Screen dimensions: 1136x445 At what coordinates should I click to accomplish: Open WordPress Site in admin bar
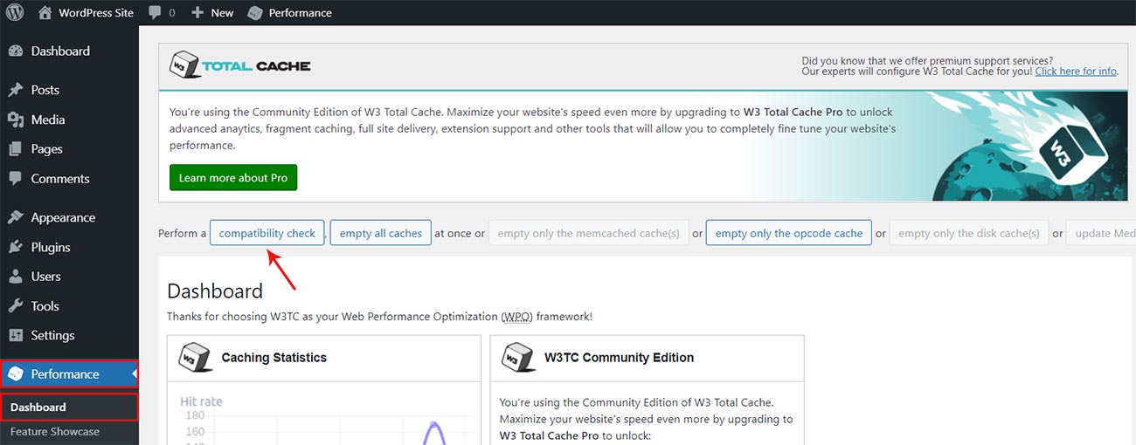click(86, 13)
